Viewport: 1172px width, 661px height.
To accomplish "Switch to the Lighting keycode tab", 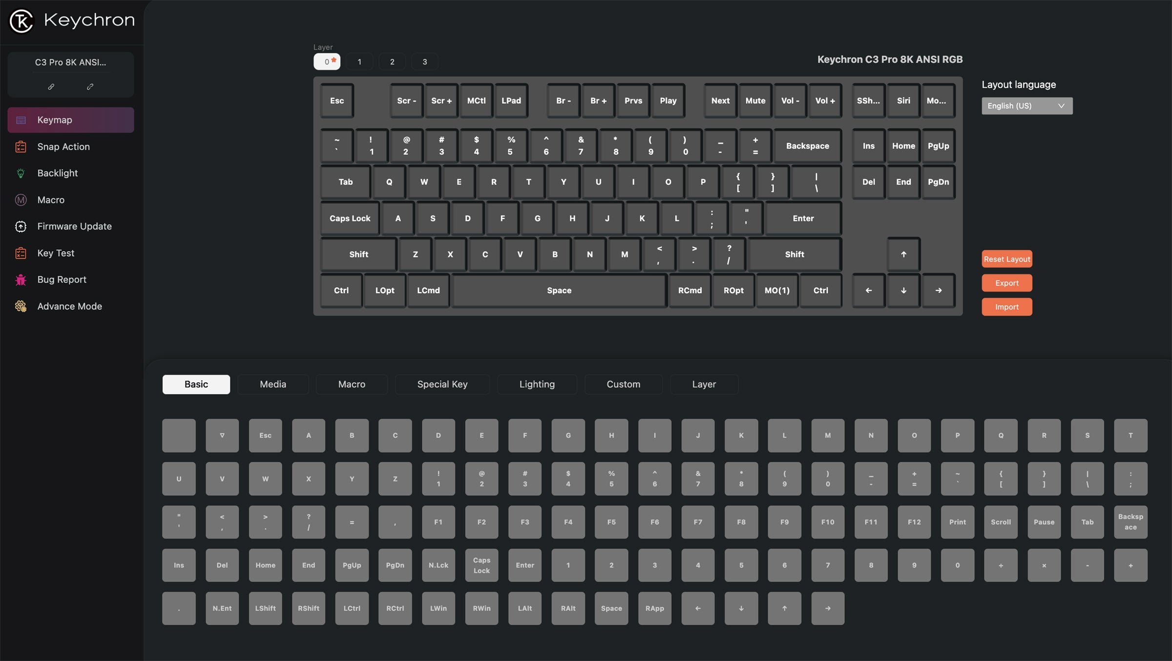I will (537, 384).
